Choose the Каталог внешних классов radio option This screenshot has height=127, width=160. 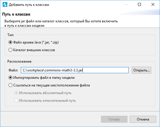coord(32,50)
